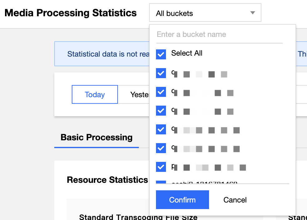Image resolution: width=307 pixels, height=220 pixels.
Task: Toggle first bucket checkbox below Select All
Action: 161,73
